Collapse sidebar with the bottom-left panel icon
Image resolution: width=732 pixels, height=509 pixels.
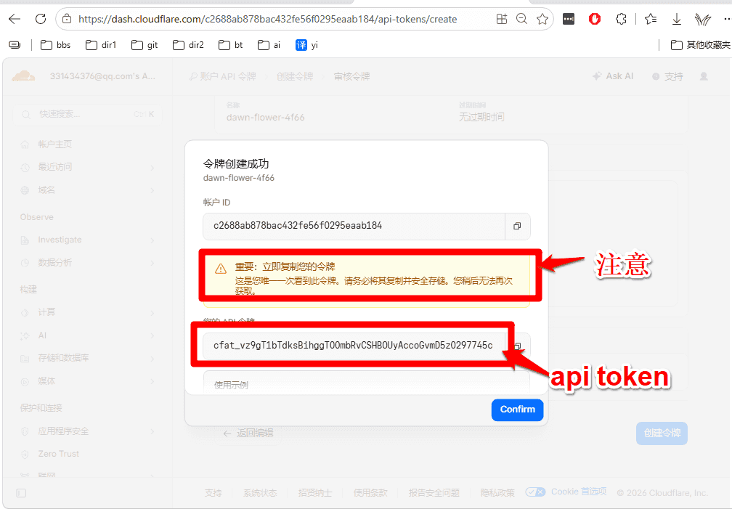[x=21, y=493]
